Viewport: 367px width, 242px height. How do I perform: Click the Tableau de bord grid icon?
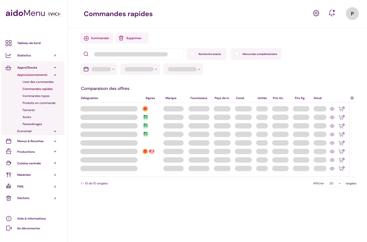[9, 43]
